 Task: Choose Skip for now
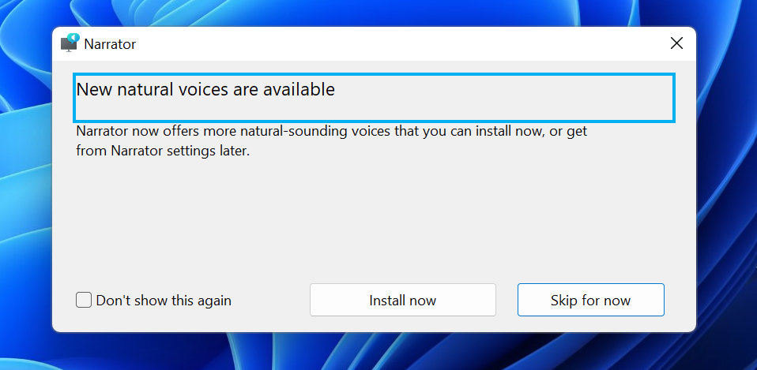coord(590,300)
